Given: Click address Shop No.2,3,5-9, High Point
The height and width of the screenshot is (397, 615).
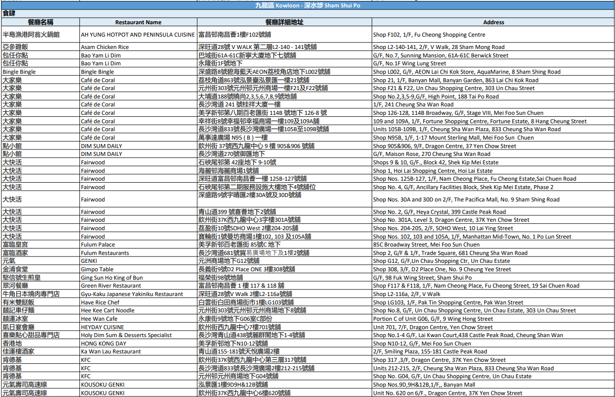Looking at the screenshot, I should (494, 97).
